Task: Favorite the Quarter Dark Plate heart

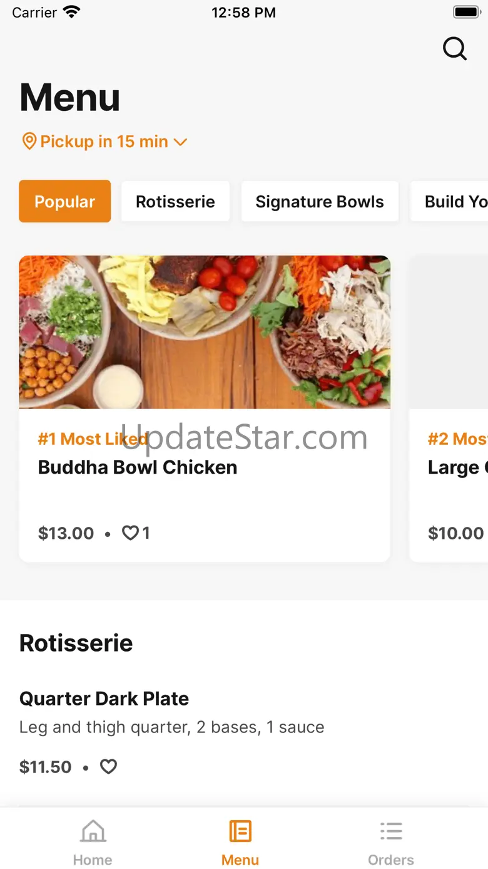Action: click(x=109, y=767)
